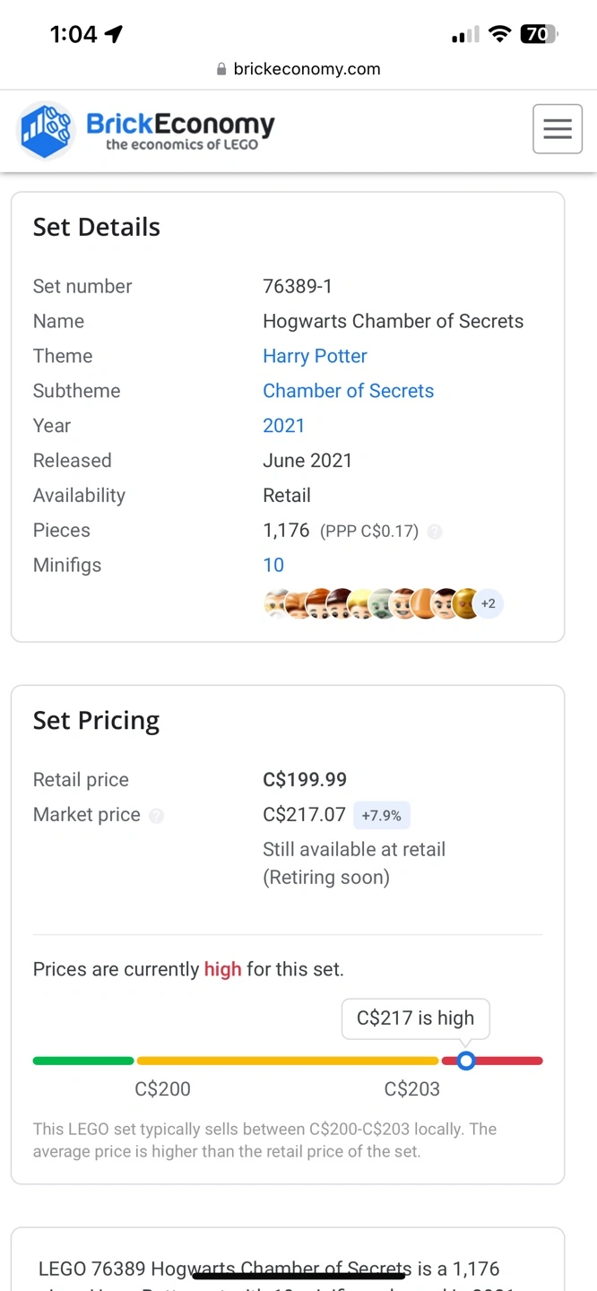Click the green low-price bar segment
The width and height of the screenshot is (597, 1291).
tap(82, 1061)
